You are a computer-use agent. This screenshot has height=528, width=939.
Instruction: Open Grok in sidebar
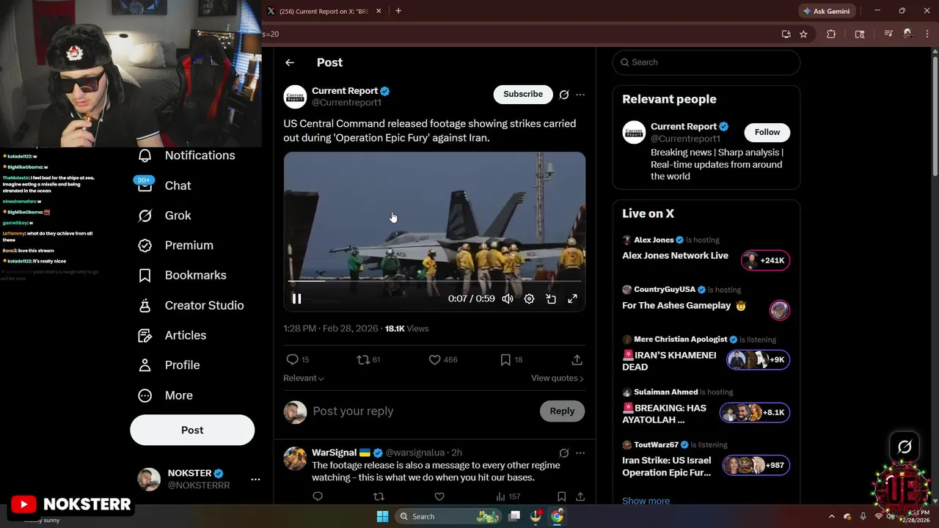164,216
